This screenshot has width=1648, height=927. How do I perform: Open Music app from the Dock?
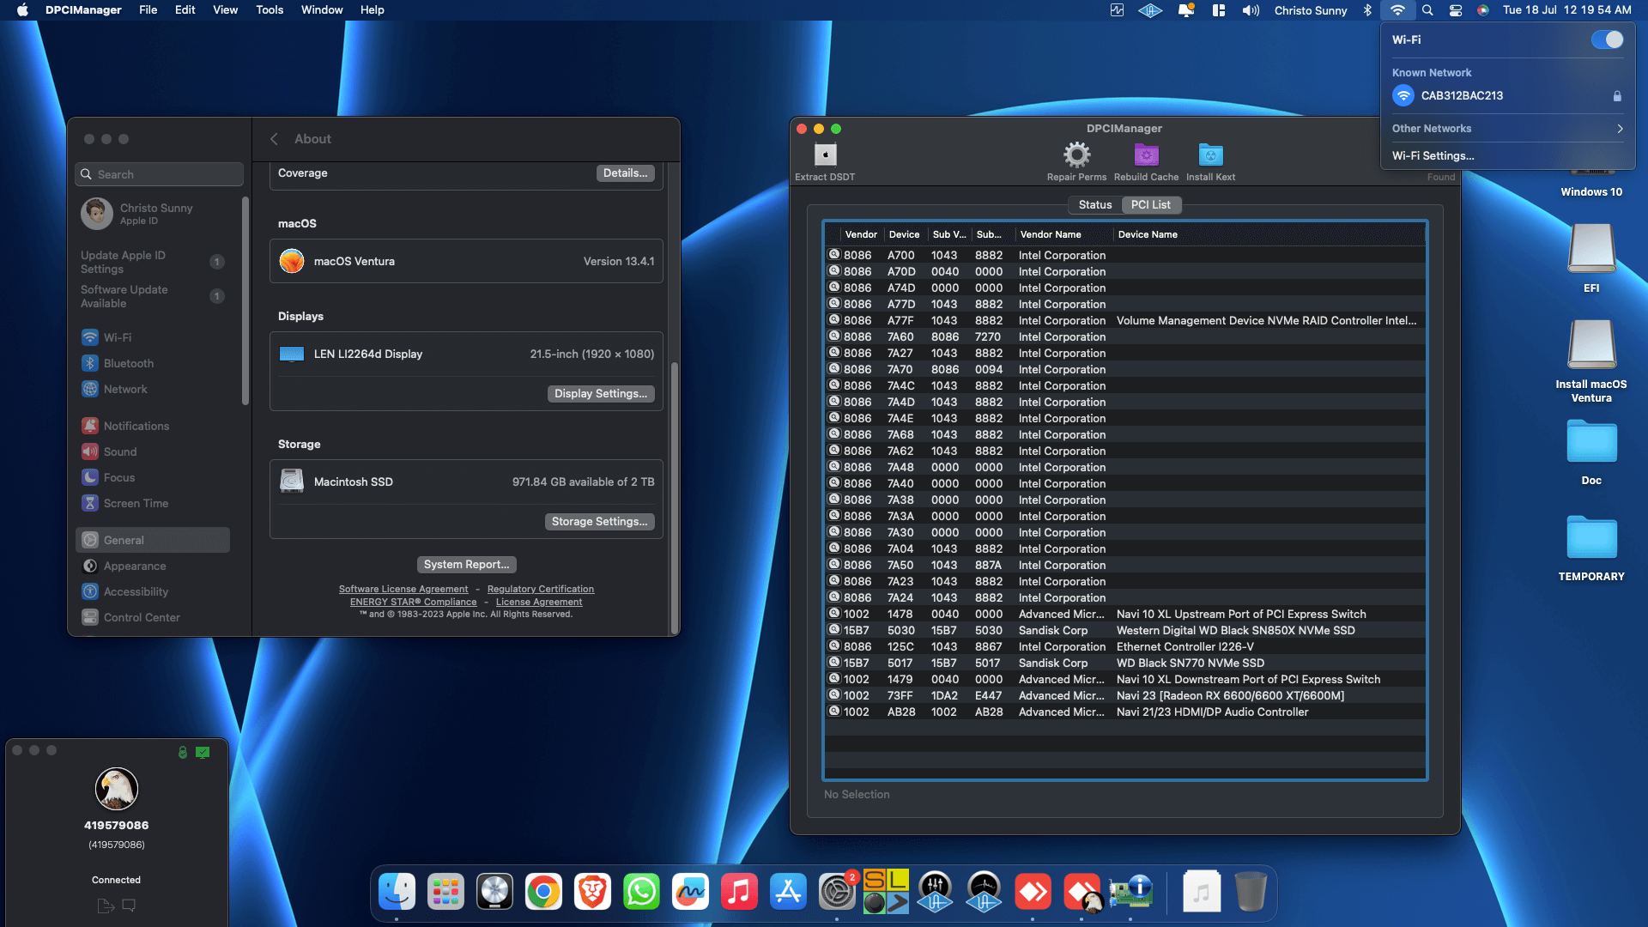pos(739,892)
